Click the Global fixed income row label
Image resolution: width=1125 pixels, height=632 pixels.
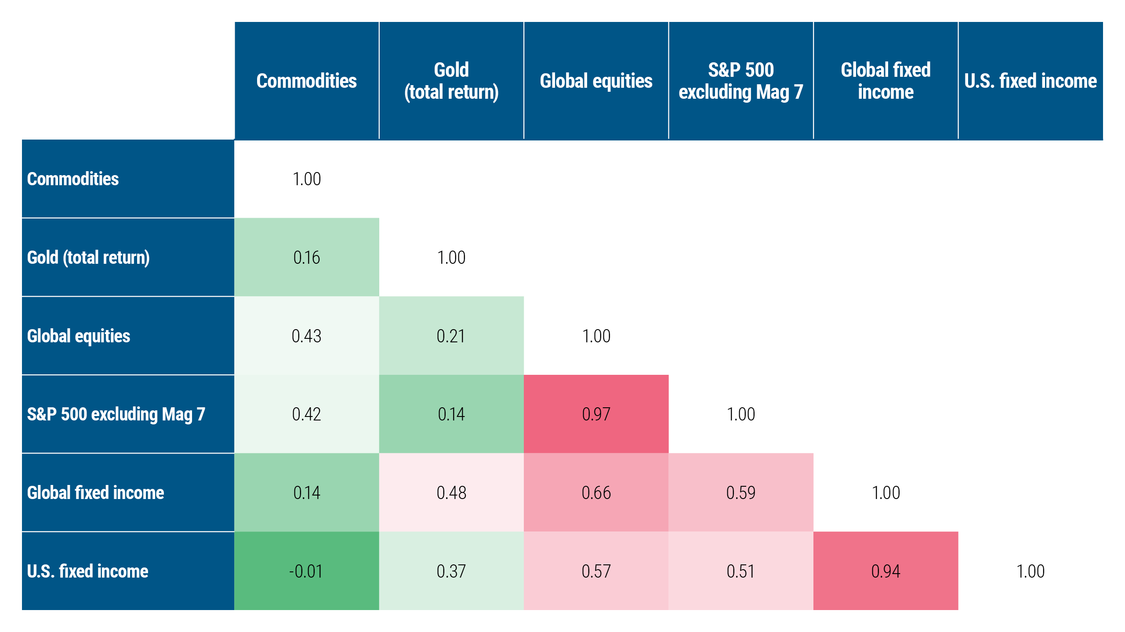pyautogui.click(x=95, y=493)
